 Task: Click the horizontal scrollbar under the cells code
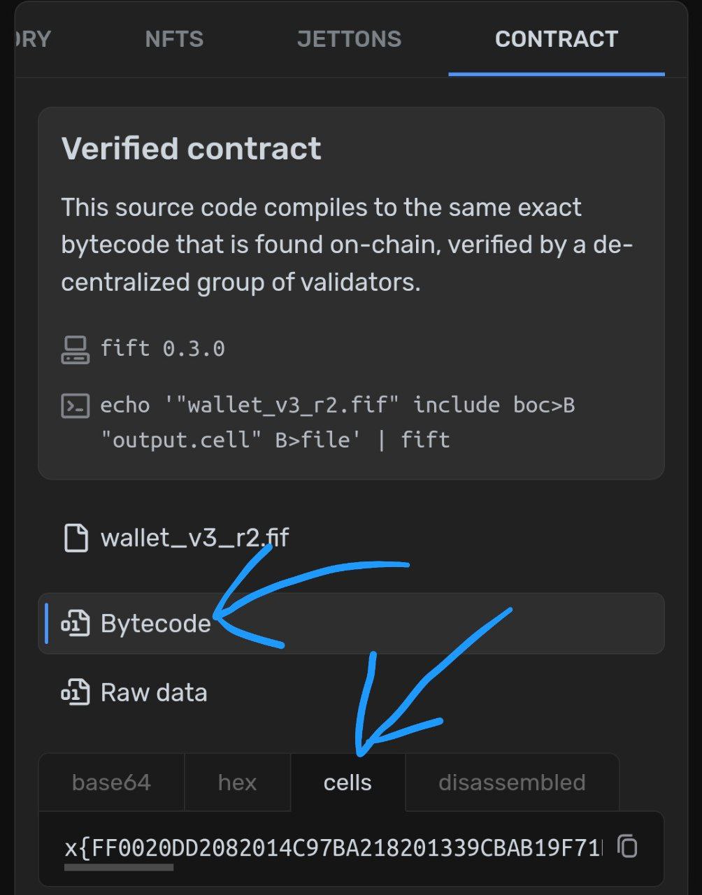point(119,868)
